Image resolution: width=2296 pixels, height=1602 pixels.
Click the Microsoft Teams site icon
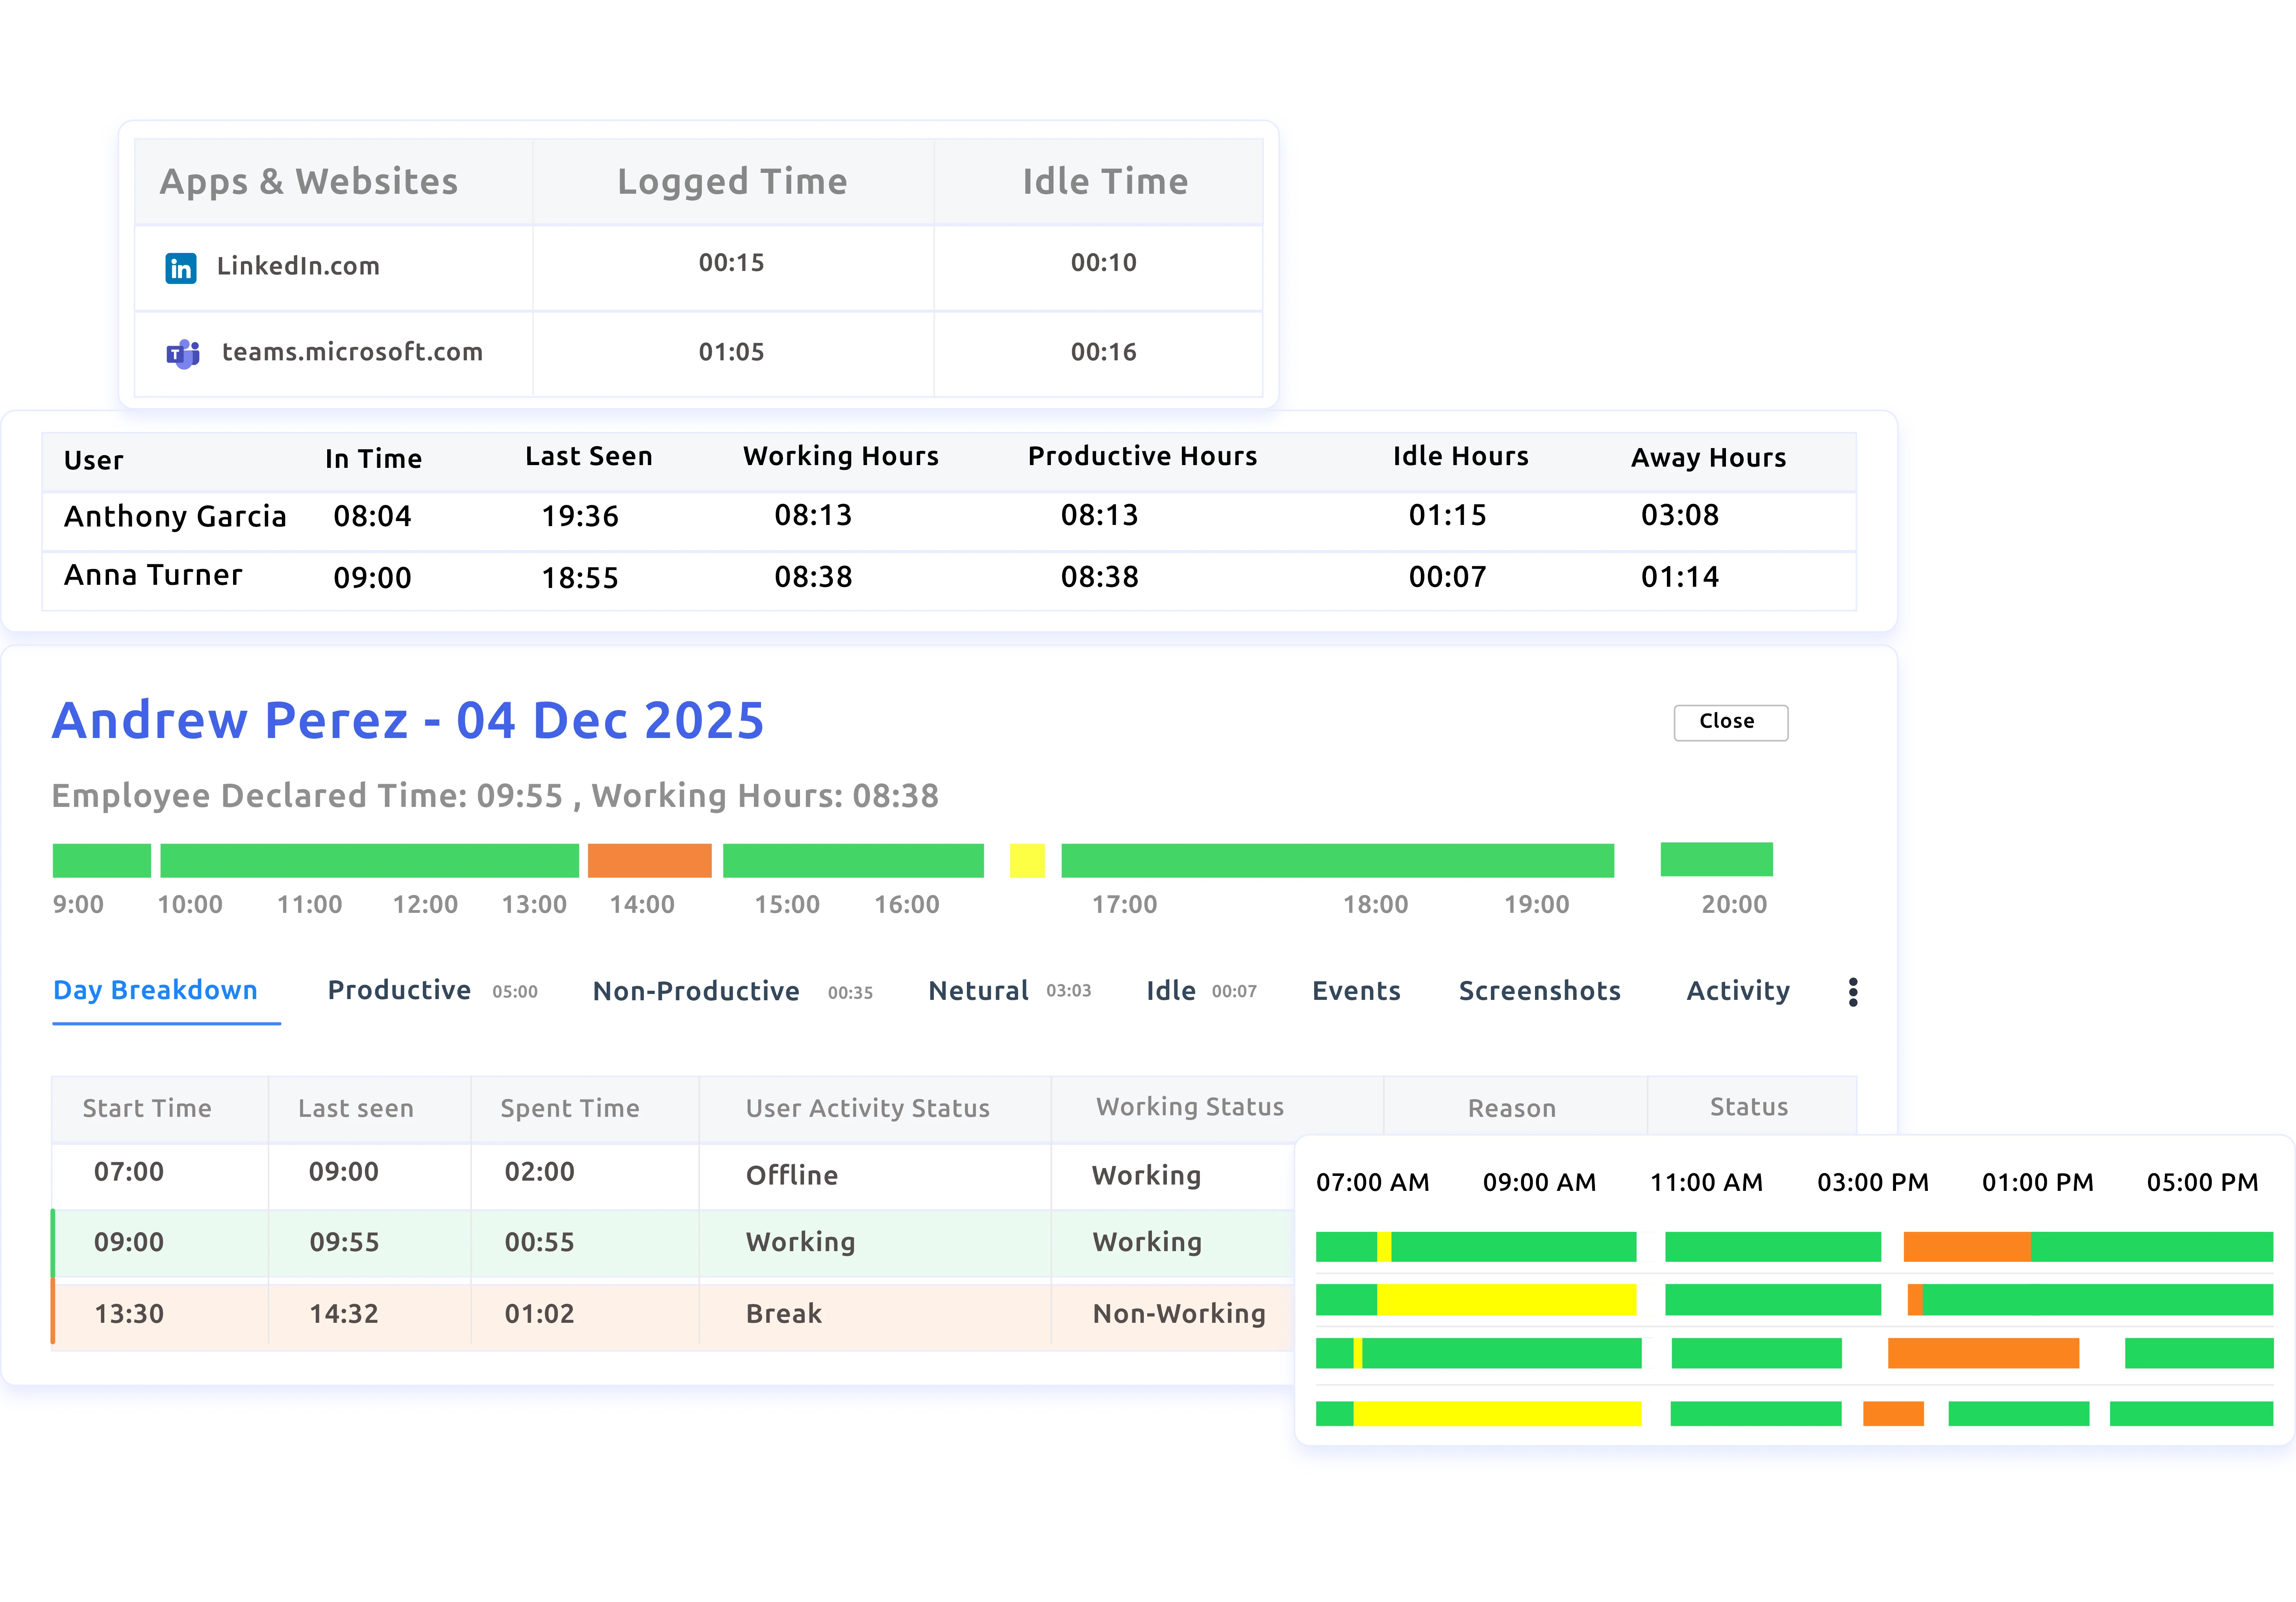point(183,352)
